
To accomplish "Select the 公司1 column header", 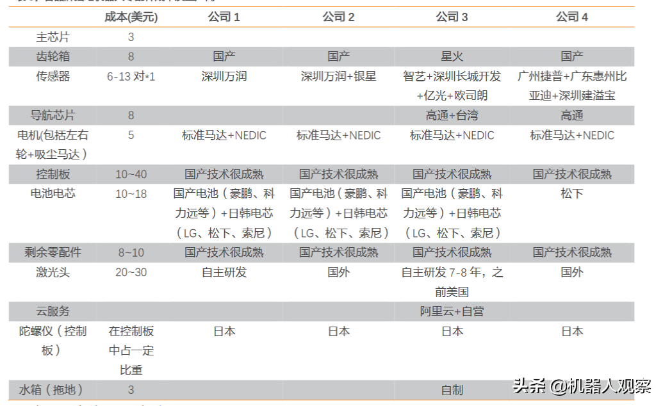I will 222,17.
